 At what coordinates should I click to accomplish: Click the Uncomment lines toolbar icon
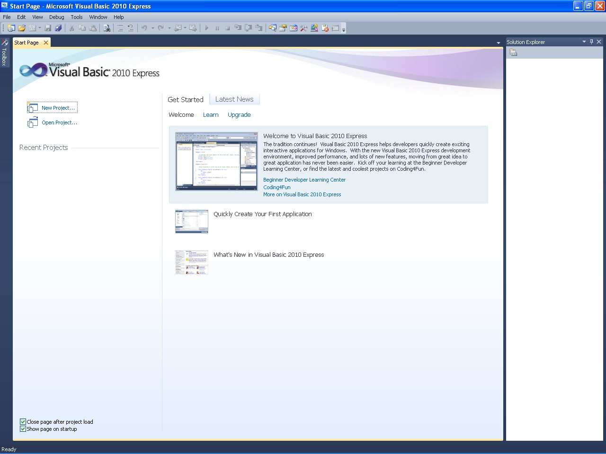131,28
